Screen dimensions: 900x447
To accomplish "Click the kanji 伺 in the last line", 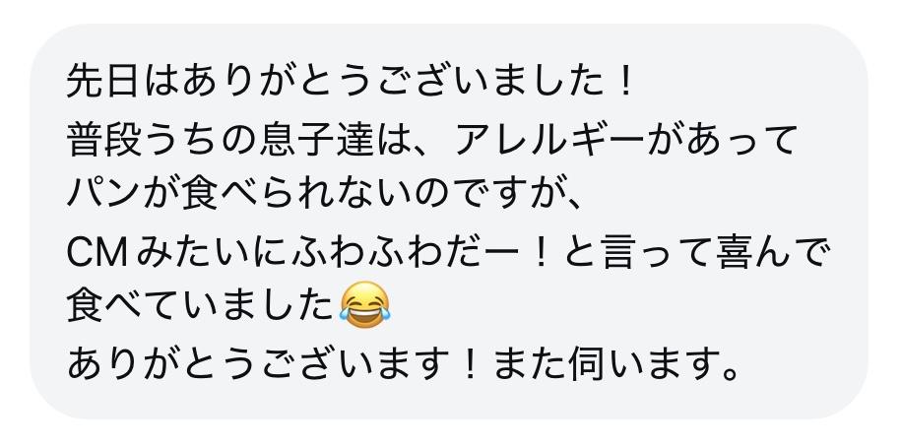I will click(587, 363).
